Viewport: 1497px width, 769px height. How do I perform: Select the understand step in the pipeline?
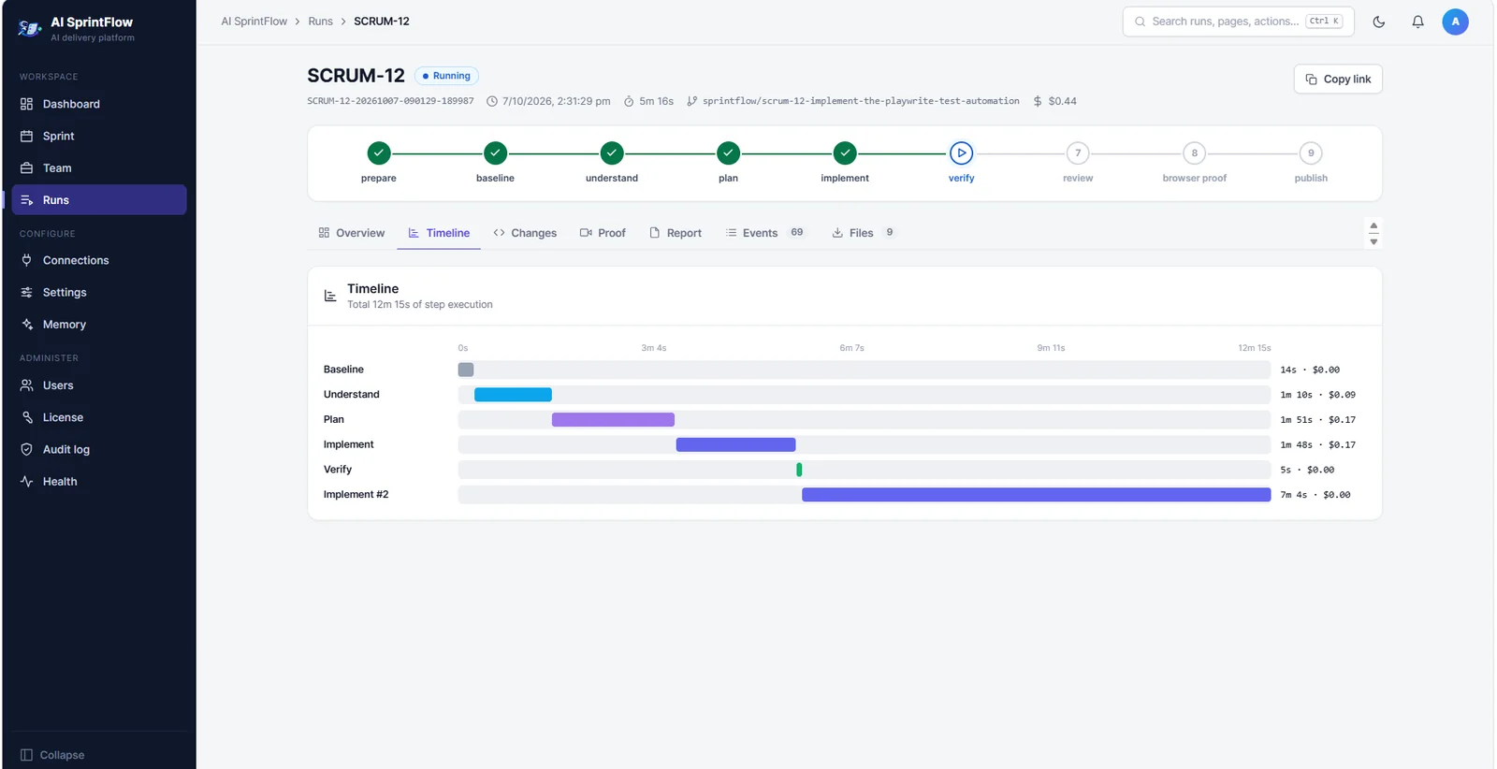click(x=612, y=153)
